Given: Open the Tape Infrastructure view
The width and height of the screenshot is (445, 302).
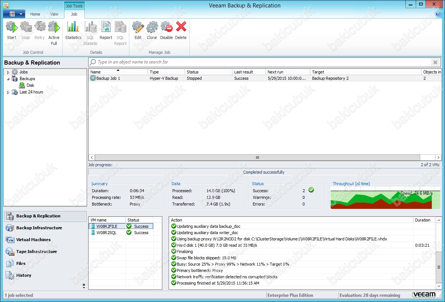Looking at the screenshot, I should [45, 252].
